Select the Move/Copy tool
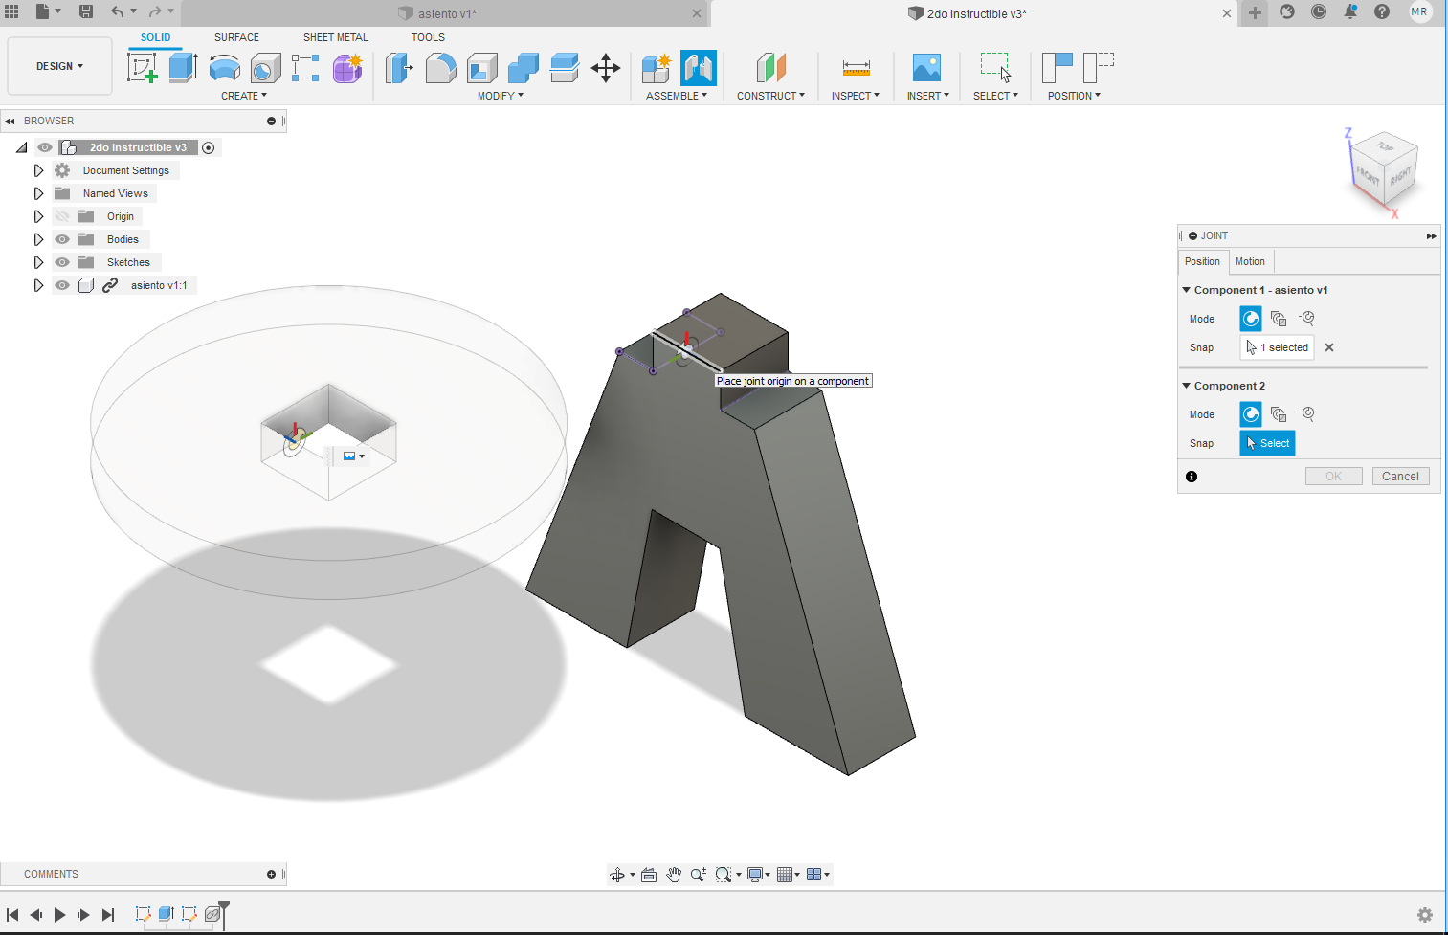This screenshot has width=1448, height=935. [606, 68]
